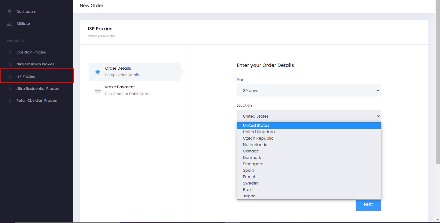Click the chevron icon beside Retail Obsidian Proxies
Screen dimensions: 440x223
pyautogui.click(x=10, y=101)
